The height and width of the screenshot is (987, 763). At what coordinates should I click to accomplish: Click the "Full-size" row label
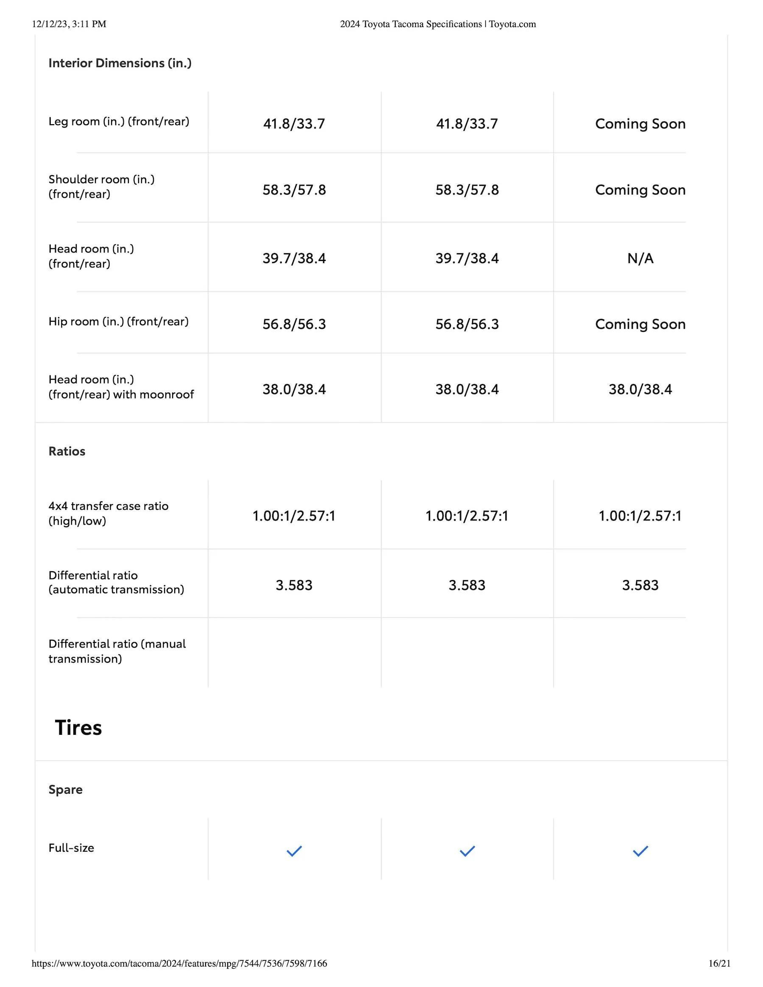click(71, 848)
